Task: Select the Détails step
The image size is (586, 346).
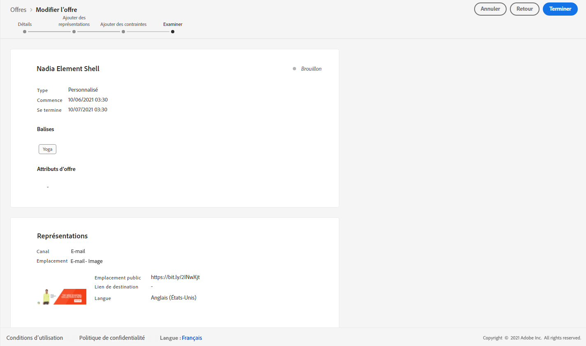Action: click(x=25, y=27)
